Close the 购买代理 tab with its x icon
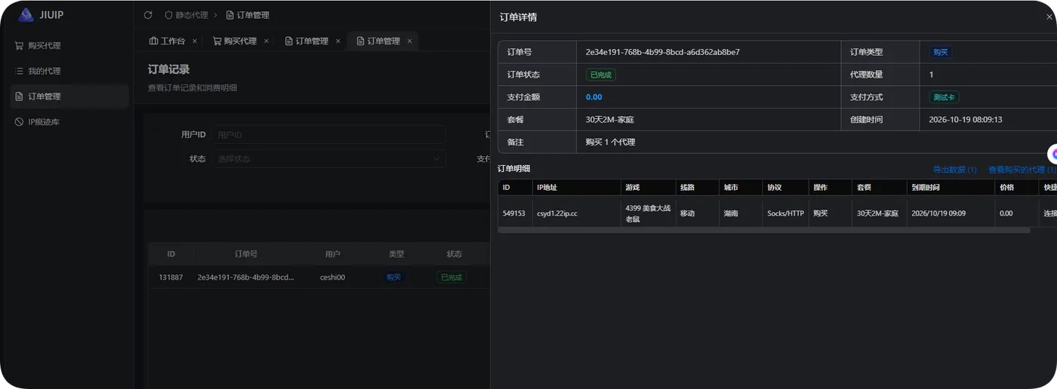Image resolution: width=1057 pixels, height=389 pixels. pyautogui.click(x=267, y=41)
